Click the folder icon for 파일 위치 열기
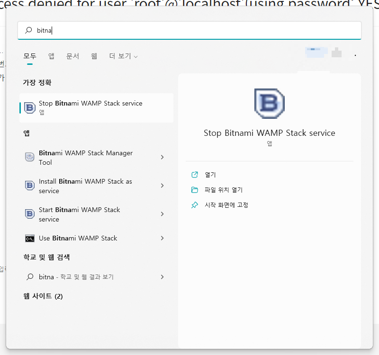379x355 pixels. coord(195,190)
